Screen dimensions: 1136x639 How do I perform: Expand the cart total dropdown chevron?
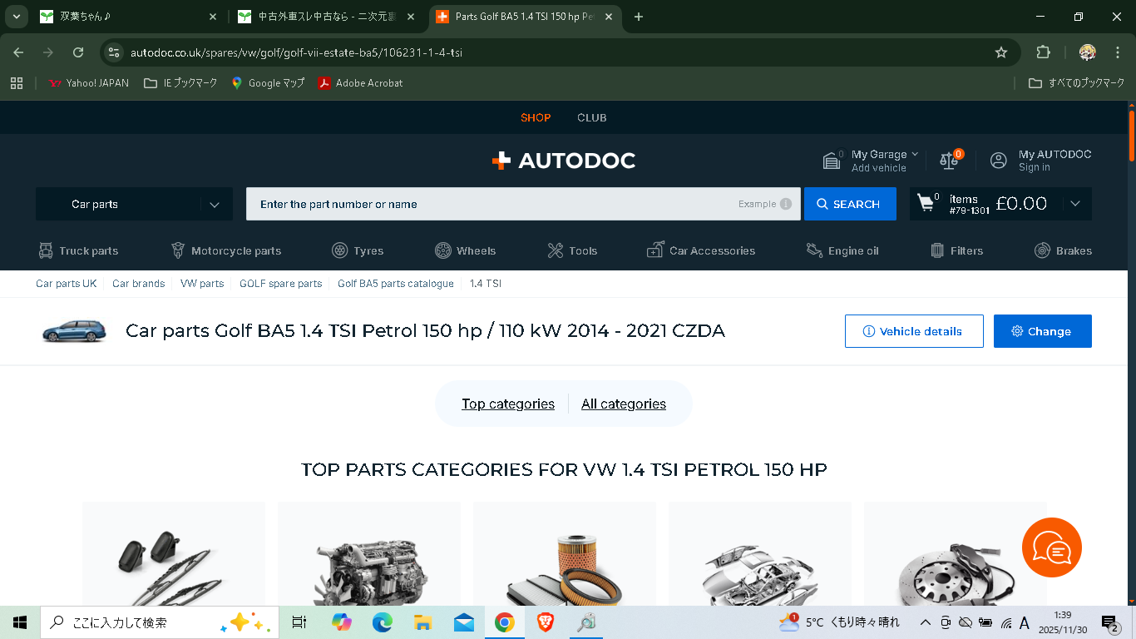pos(1075,204)
